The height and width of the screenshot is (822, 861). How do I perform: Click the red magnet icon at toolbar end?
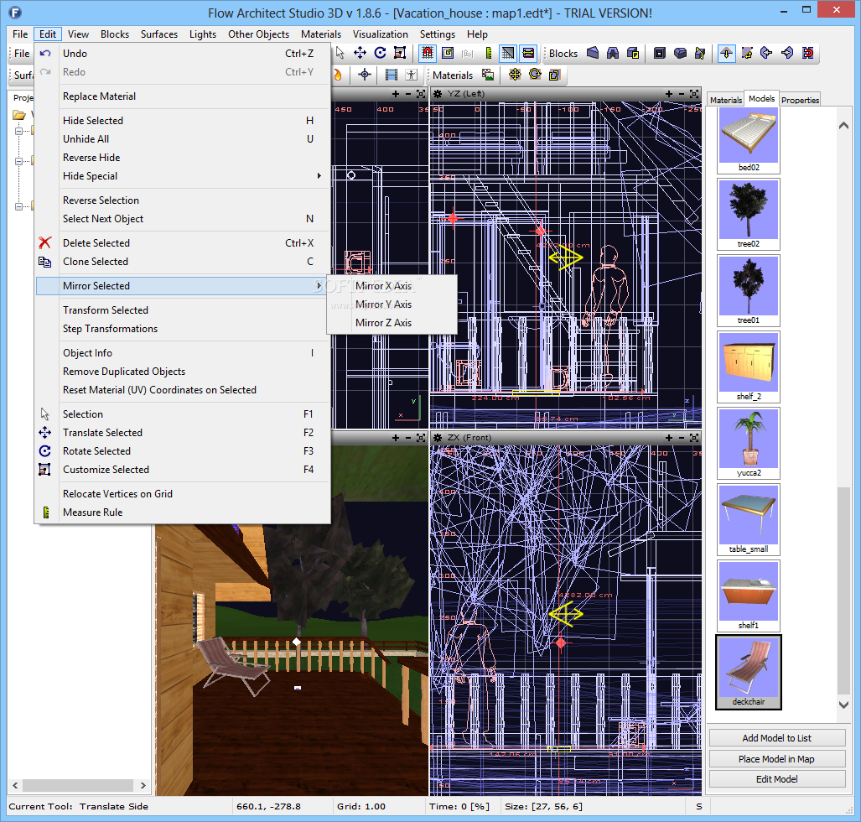click(807, 53)
